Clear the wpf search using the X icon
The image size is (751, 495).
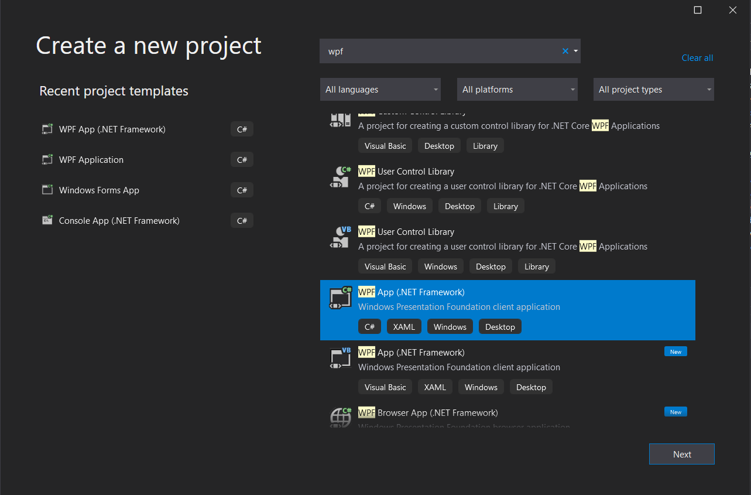[564, 51]
